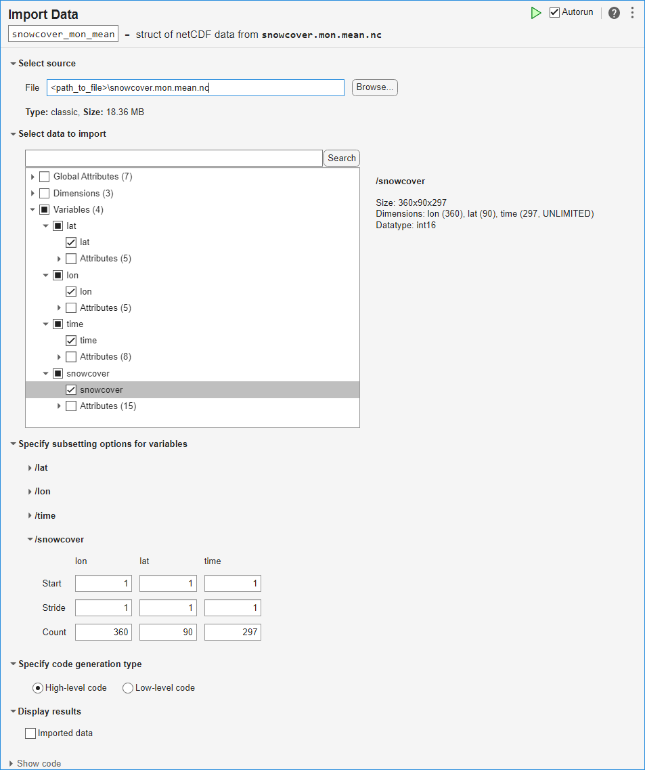Expand the Dimensions (3) tree node
The image size is (645, 770).
(x=32, y=194)
